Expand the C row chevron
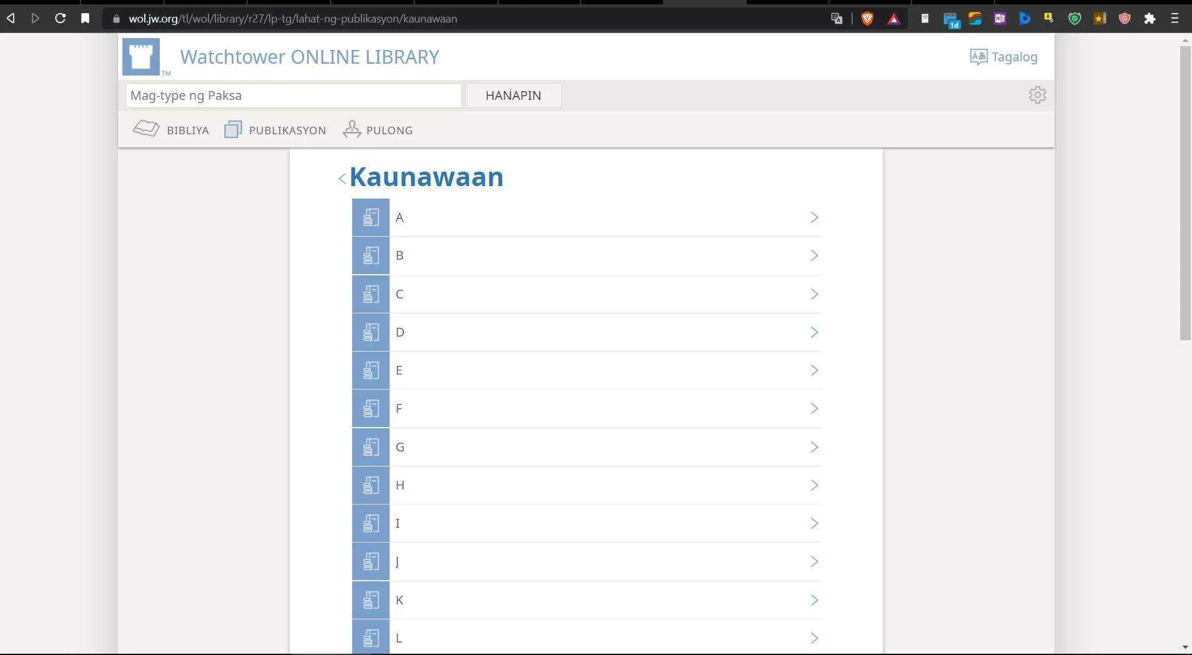1192x655 pixels. tap(814, 294)
